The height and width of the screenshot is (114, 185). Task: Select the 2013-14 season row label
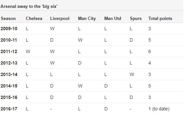[9, 75]
